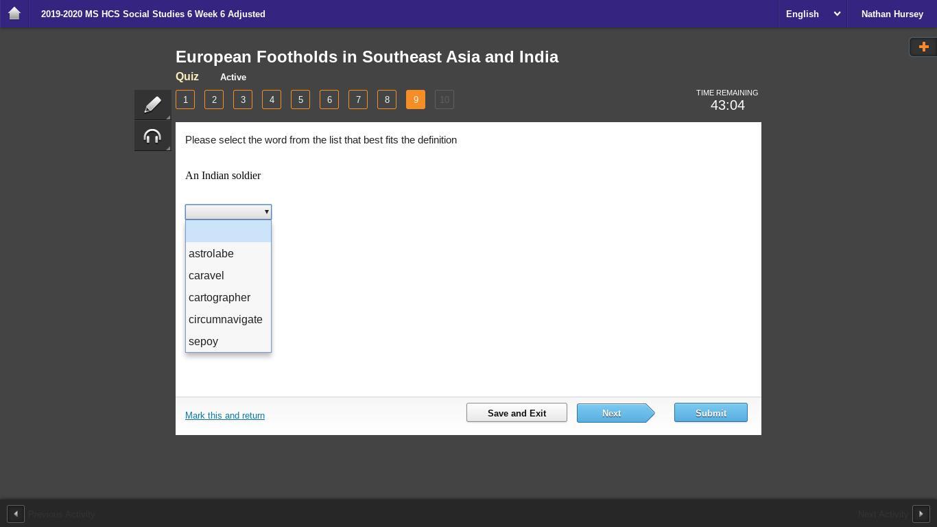Viewport: 937px width, 527px height.
Task: Select current question 9 button
Action: 416,99
